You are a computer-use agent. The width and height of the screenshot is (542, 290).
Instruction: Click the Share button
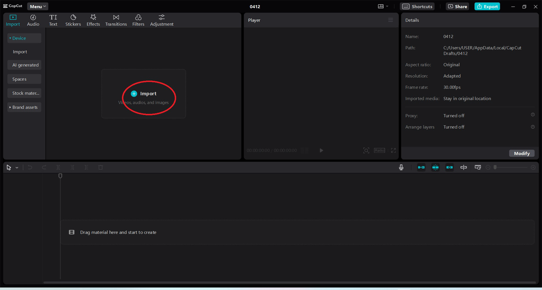click(x=457, y=6)
